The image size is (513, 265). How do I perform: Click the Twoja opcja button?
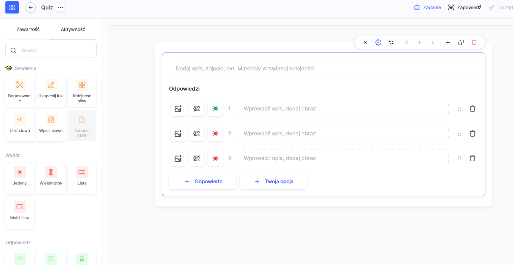[273, 181]
